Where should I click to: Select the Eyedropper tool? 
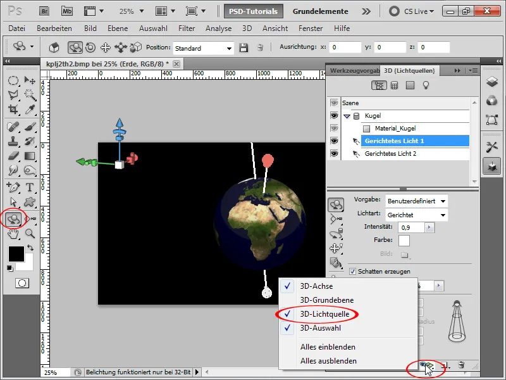click(x=30, y=109)
